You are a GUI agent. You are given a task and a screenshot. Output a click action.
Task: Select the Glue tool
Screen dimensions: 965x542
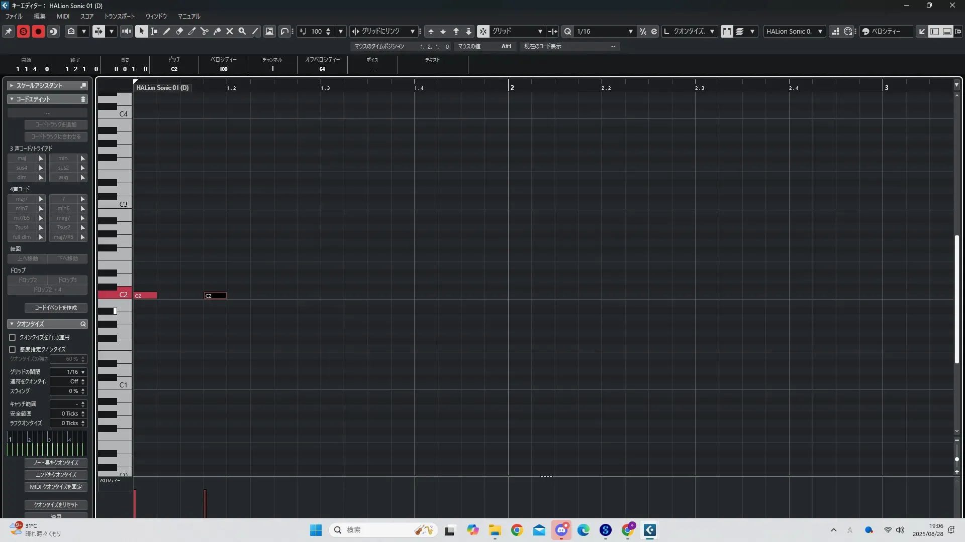(217, 31)
